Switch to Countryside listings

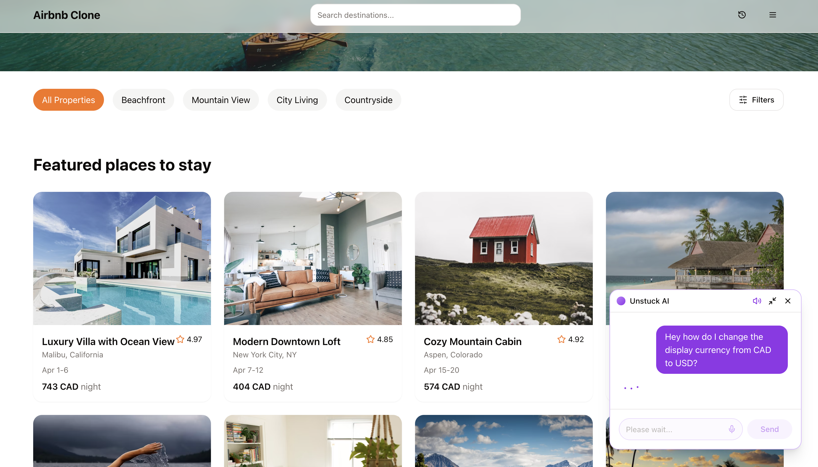coord(368,100)
